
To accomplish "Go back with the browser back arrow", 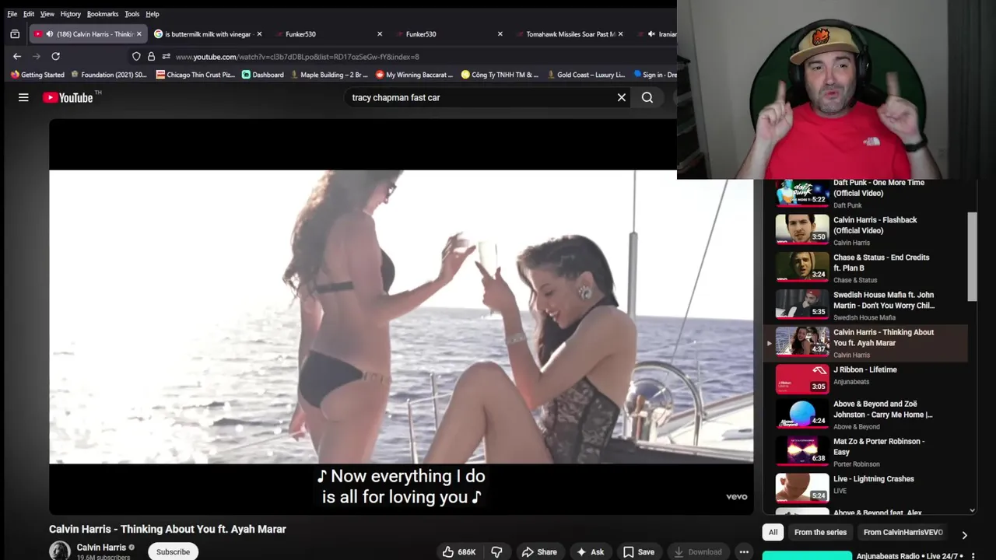I will 17,56.
